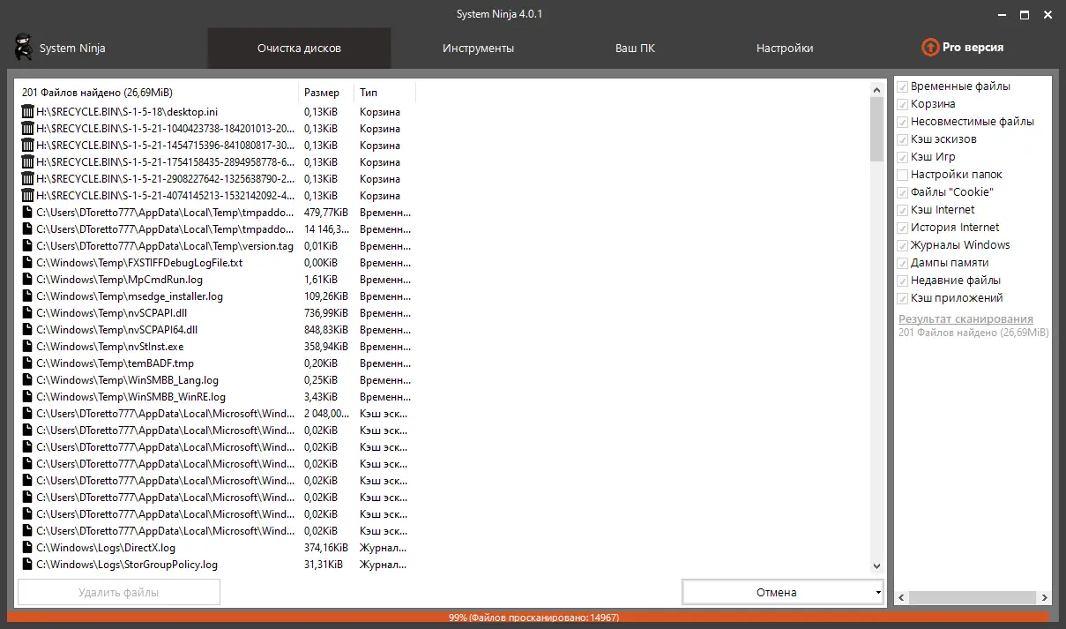This screenshot has height=629, width=1066.
Task: Toggle the История Internet checkbox
Action: pyautogui.click(x=903, y=228)
